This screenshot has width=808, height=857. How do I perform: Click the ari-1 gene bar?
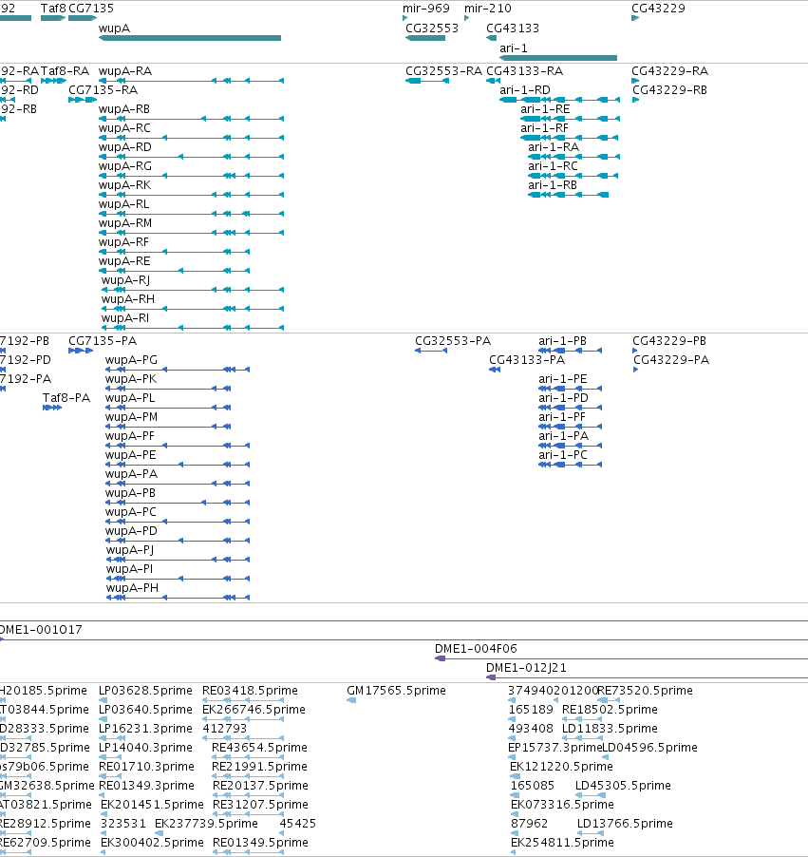pos(558,58)
